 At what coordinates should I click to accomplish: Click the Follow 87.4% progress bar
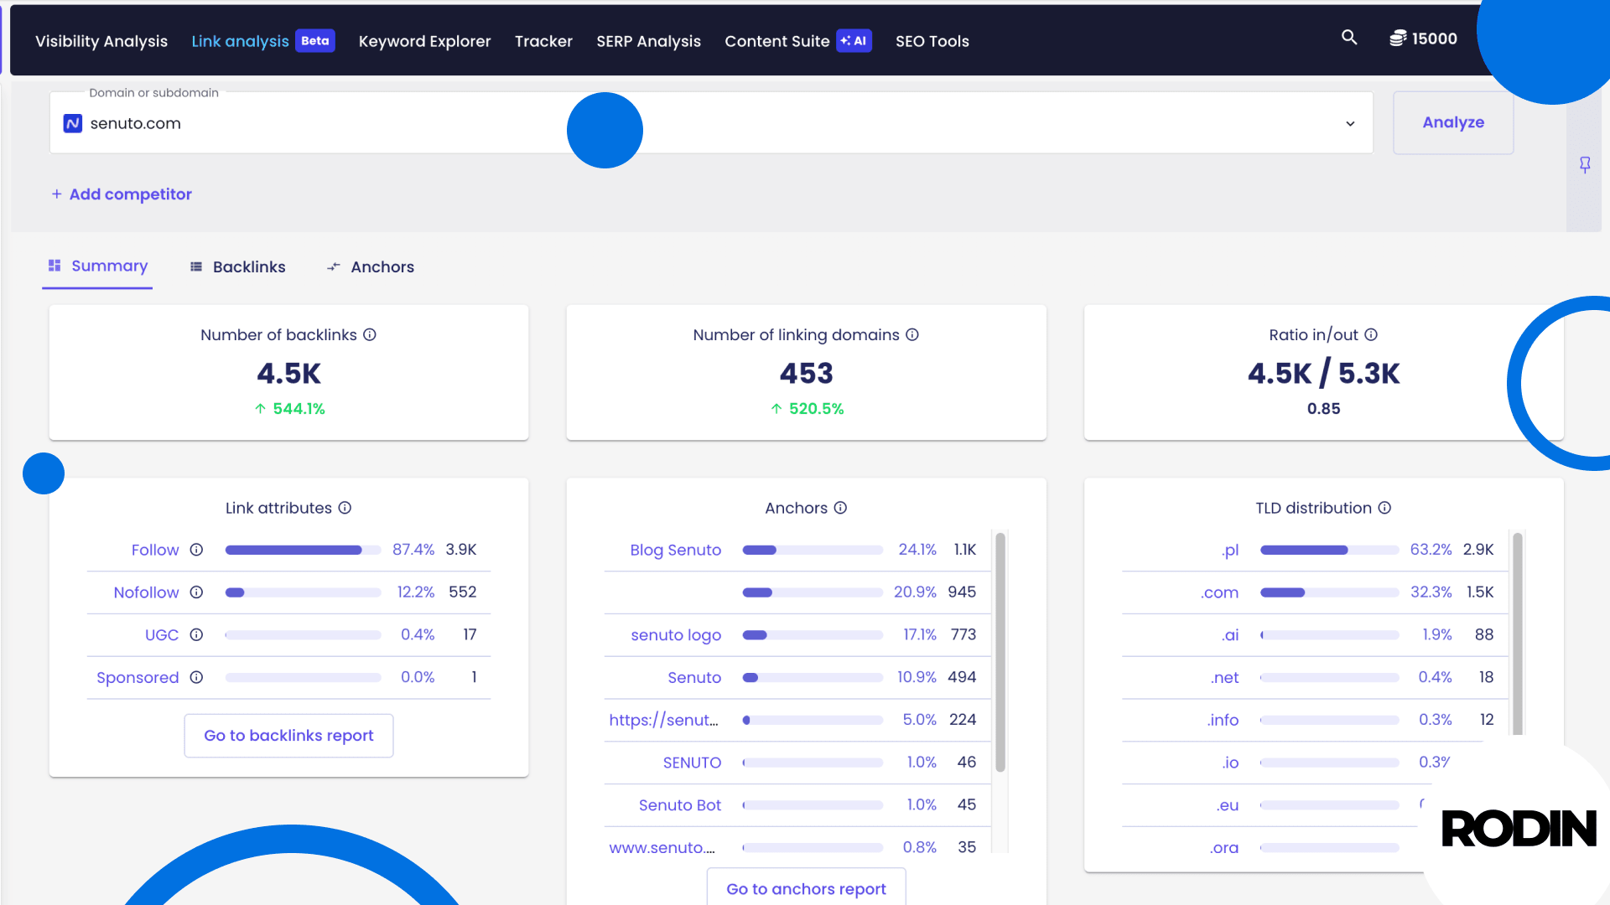pos(303,550)
